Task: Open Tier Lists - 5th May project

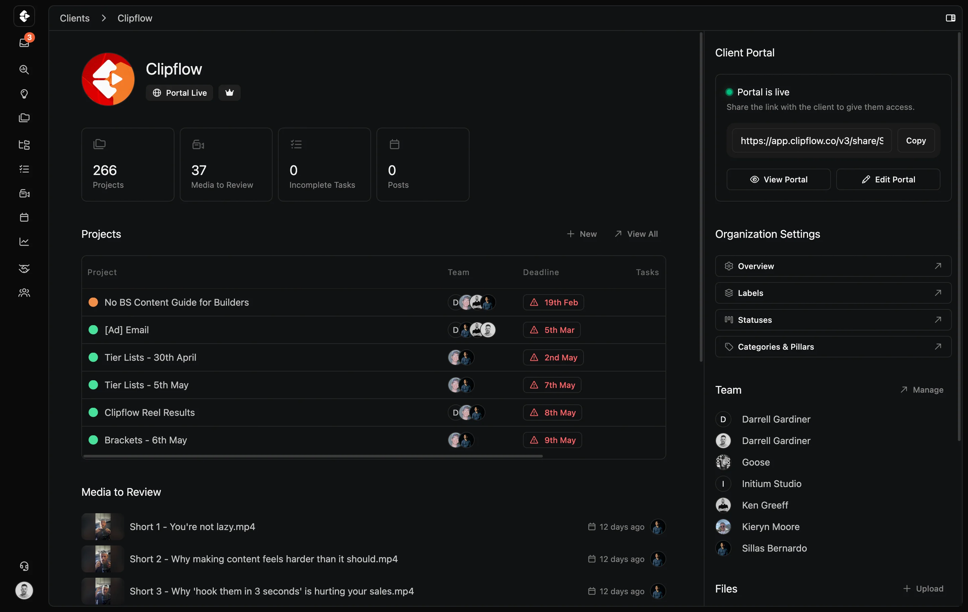Action: click(373, 385)
